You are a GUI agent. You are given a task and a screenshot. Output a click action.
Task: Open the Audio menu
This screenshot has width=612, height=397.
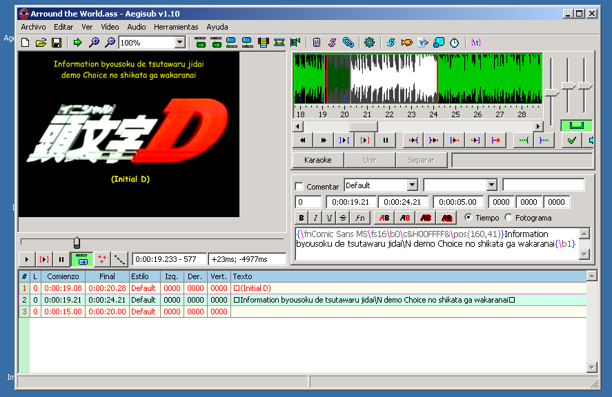(136, 27)
